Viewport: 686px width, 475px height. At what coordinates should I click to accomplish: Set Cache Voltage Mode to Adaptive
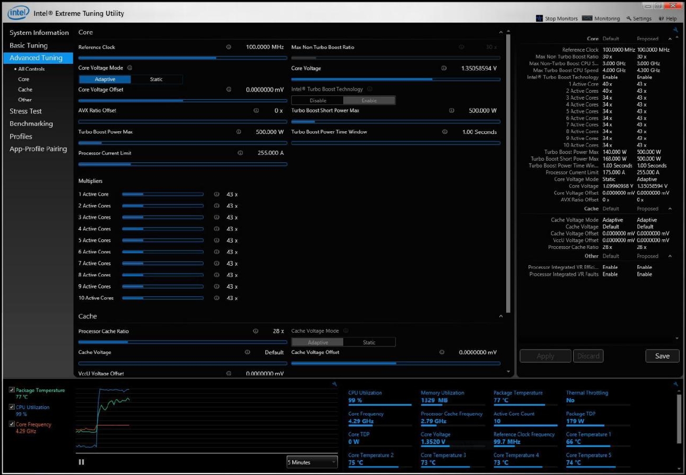[317, 342]
